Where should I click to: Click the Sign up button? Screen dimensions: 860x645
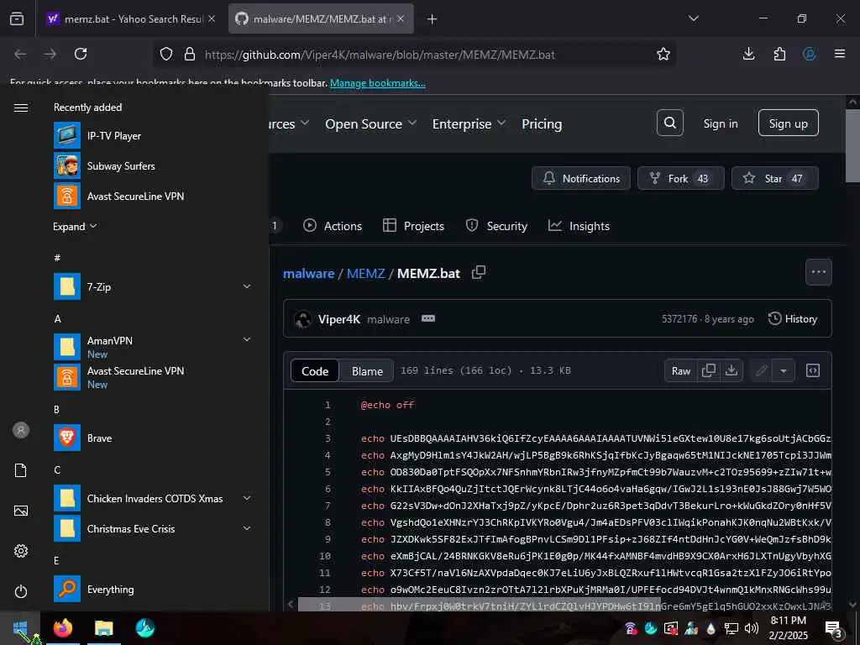(788, 123)
